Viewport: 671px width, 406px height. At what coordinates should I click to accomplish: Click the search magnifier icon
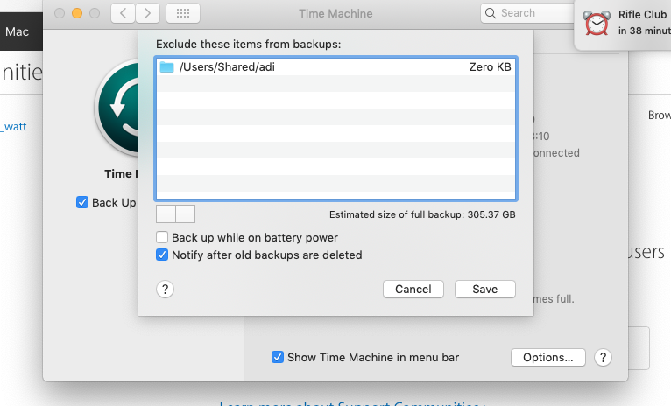[x=491, y=13]
